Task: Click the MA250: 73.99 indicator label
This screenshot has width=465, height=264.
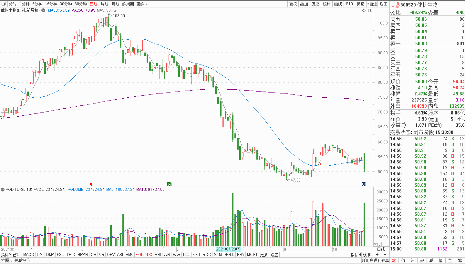Action: click(x=83, y=10)
